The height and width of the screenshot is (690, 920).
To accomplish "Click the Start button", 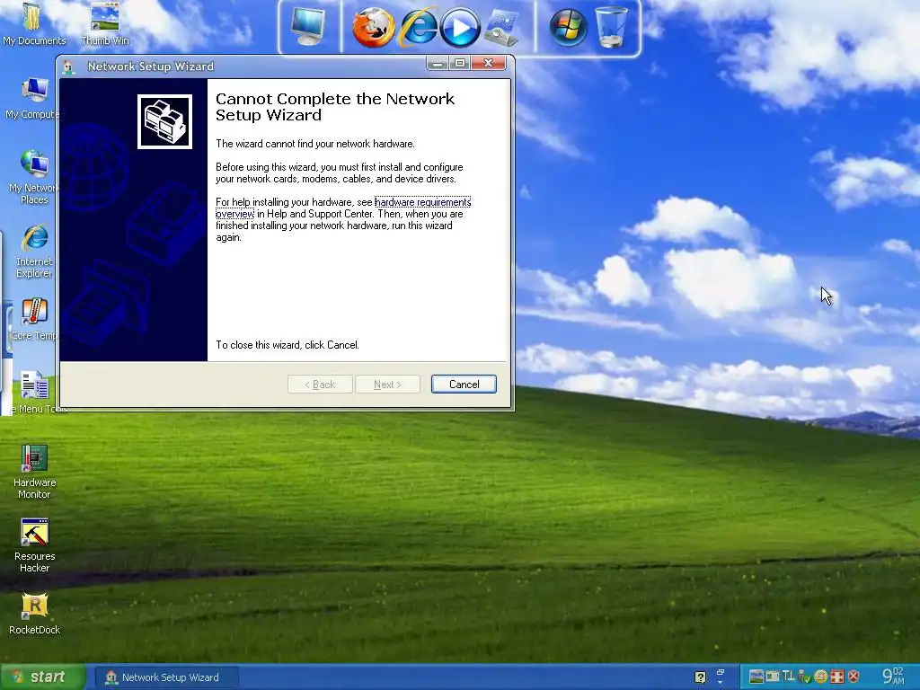I will pos(42,677).
